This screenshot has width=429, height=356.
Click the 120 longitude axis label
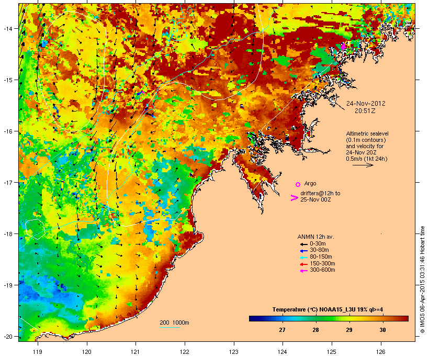87,352
